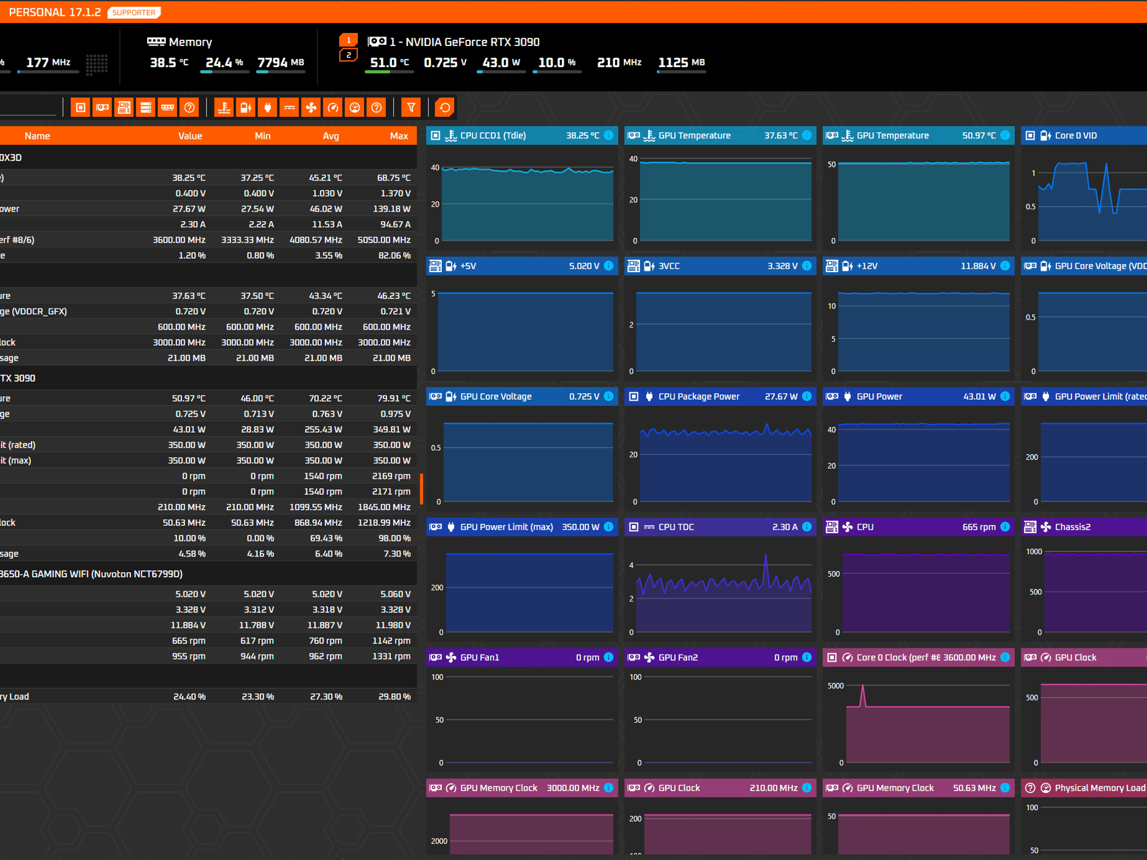1147x860 pixels.
Task: Collapse the GAMING WIFI (Nuvoton NCT6799D) group row
Action: (x=208, y=574)
